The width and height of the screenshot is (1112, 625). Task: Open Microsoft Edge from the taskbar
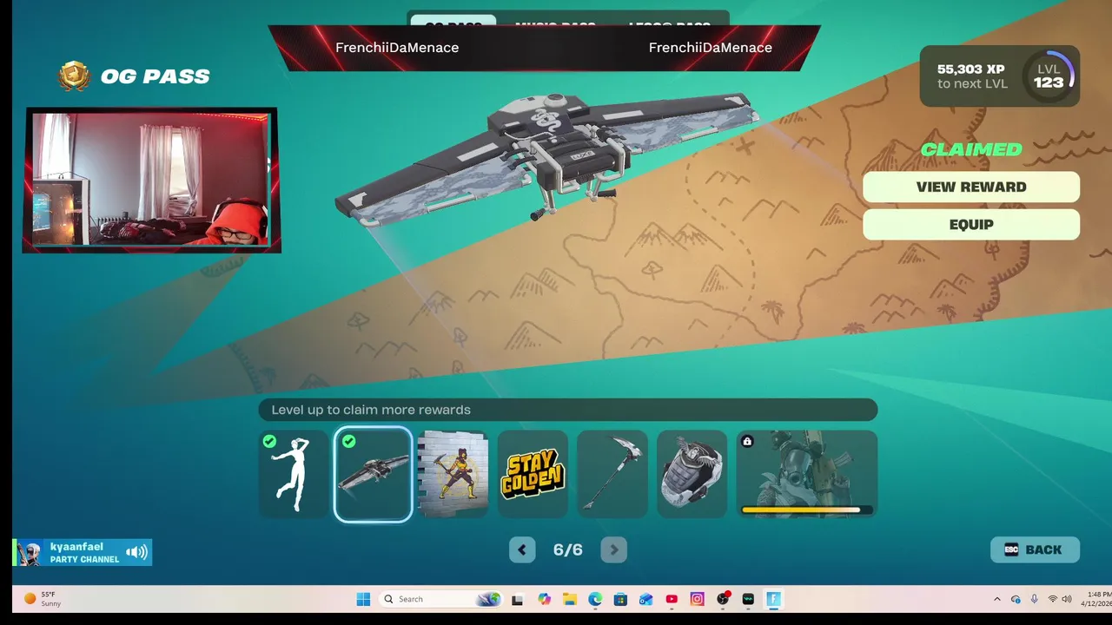595,599
